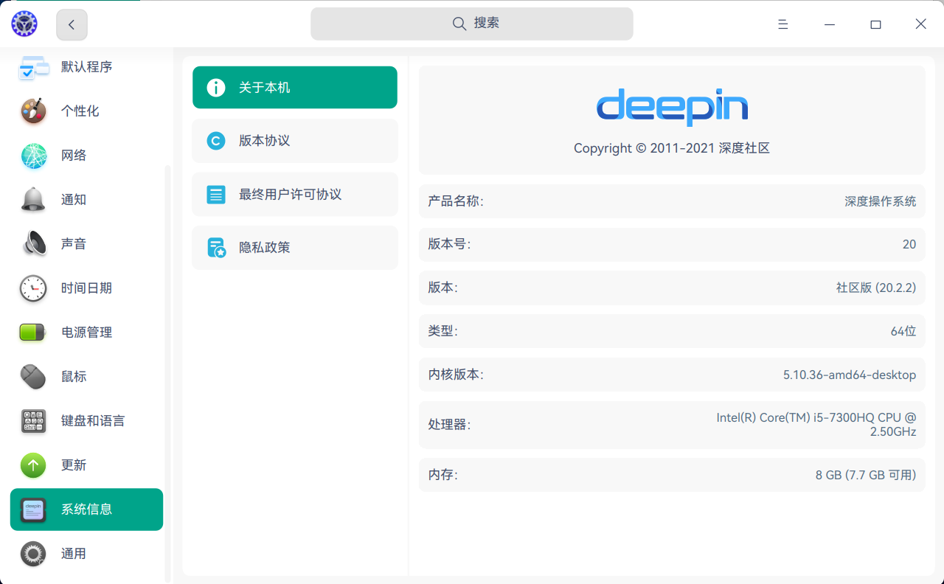Viewport: 944px width, 584px height.
Task: Select the 个性化 palette icon
Action: [33, 111]
